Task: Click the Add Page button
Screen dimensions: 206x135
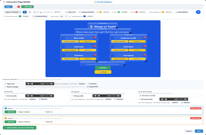Action: [28, 7]
